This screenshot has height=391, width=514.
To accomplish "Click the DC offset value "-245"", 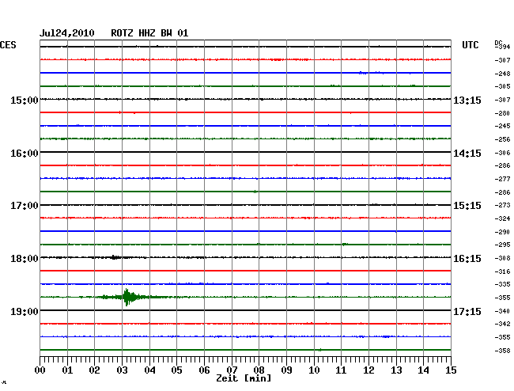I will (x=502, y=126).
